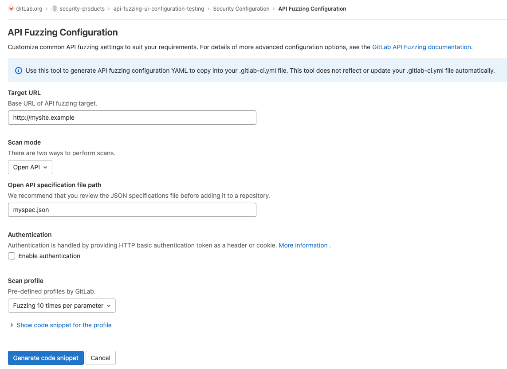Viewport: 507px width, 369px height.
Task: Select API Fuzzing Configuration in the breadcrumb
Action: [312, 8]
